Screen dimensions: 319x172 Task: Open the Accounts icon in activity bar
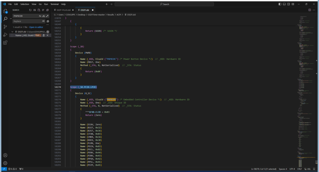[5, 155]
